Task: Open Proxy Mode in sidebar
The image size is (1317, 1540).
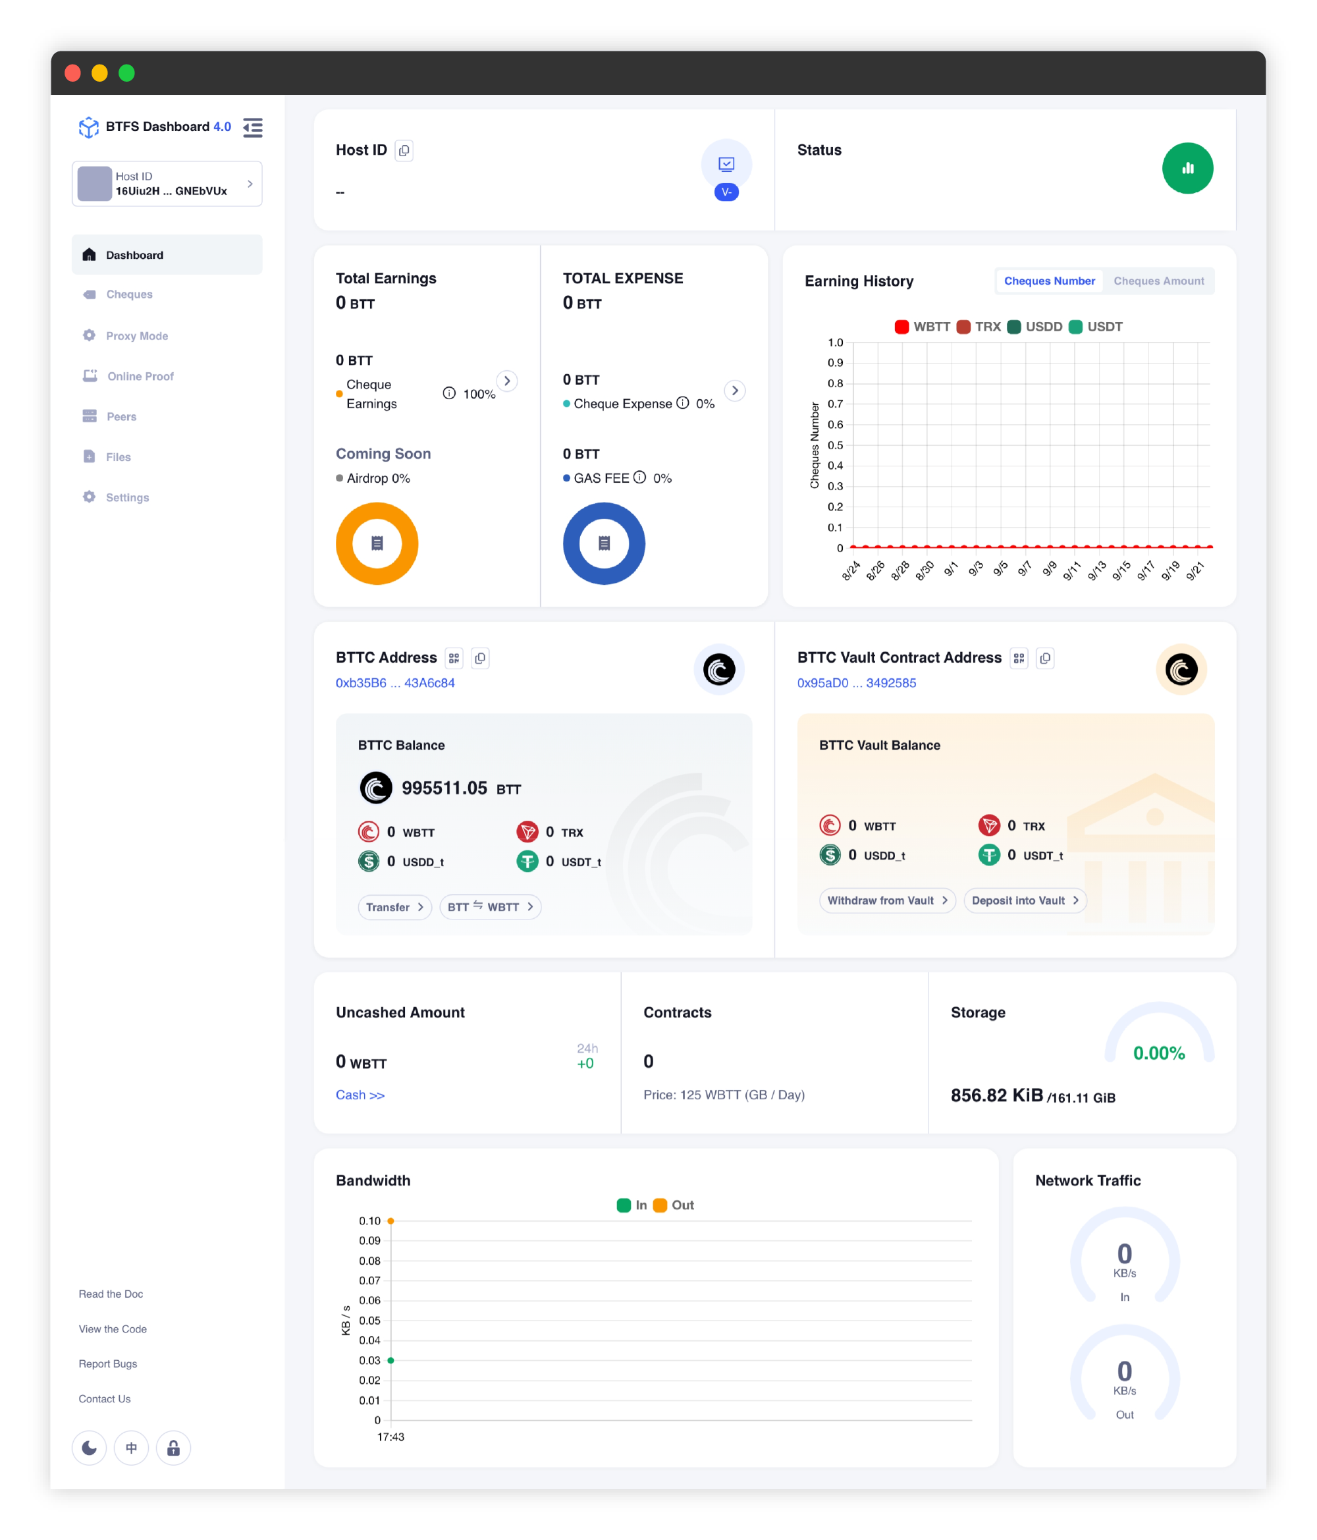Action: (137, 336)
